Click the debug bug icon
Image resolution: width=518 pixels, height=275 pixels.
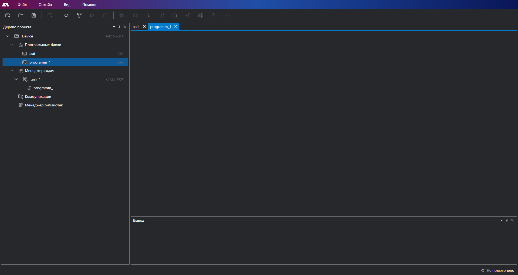(121, 15)
